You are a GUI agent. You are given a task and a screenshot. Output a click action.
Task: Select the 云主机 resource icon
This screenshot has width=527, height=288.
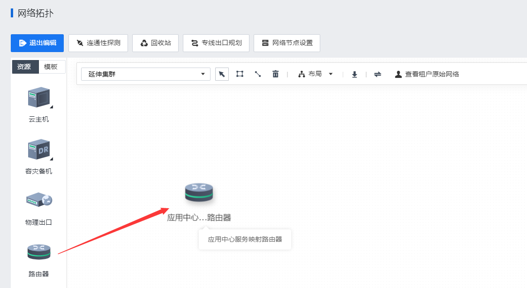[x=38, y=98]
